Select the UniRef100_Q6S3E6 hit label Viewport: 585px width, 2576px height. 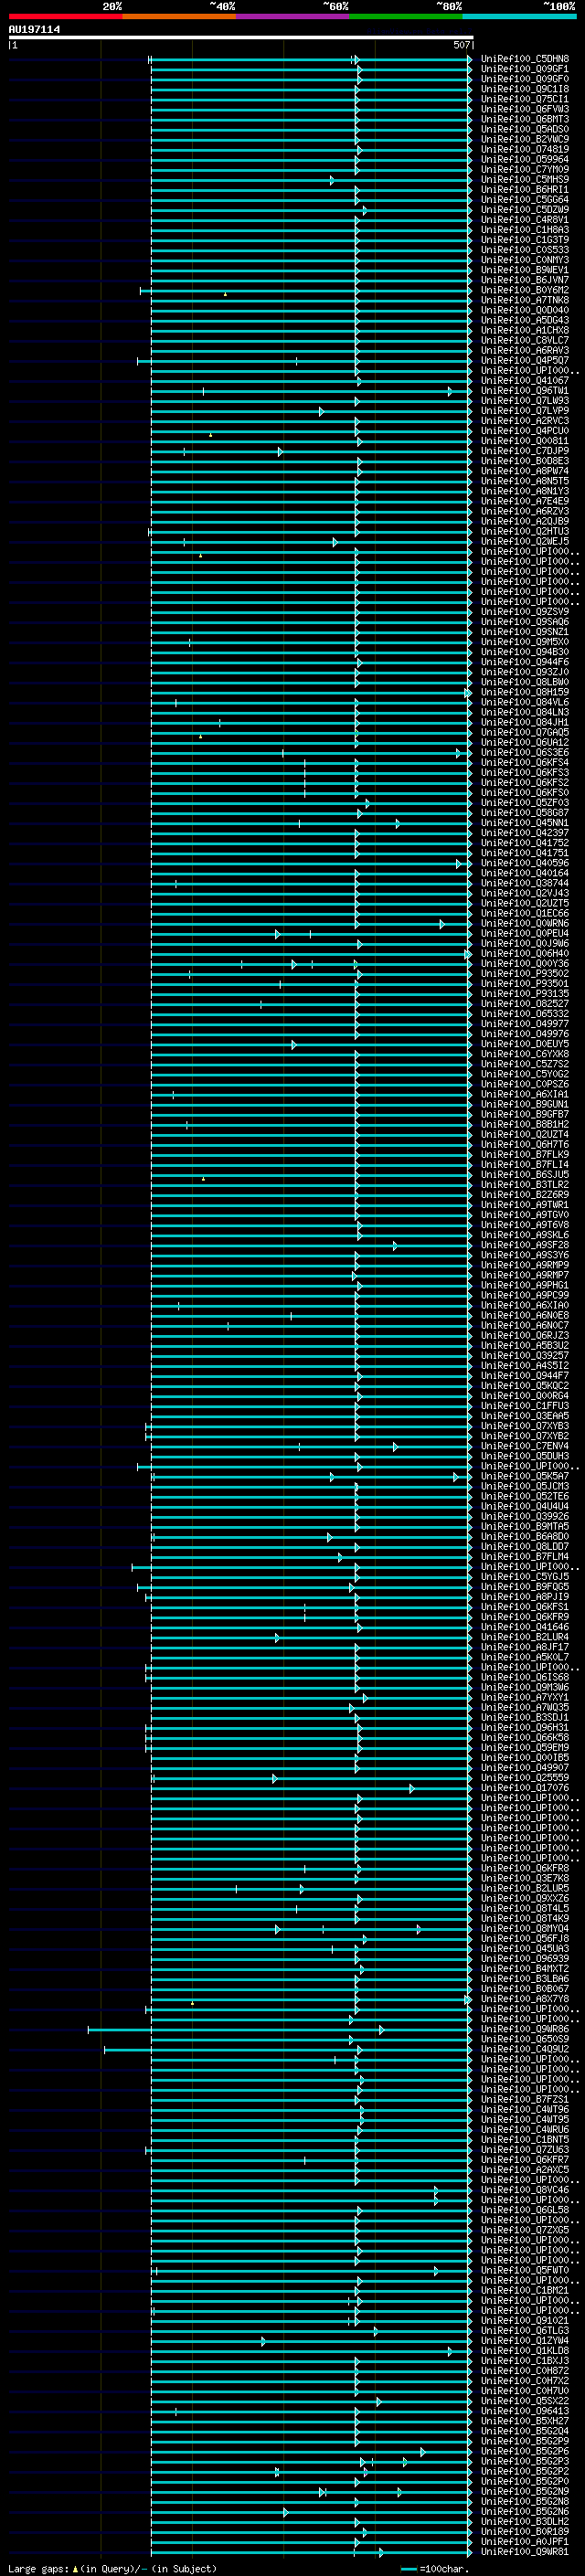pyautogui.click(x=524, y=753)
